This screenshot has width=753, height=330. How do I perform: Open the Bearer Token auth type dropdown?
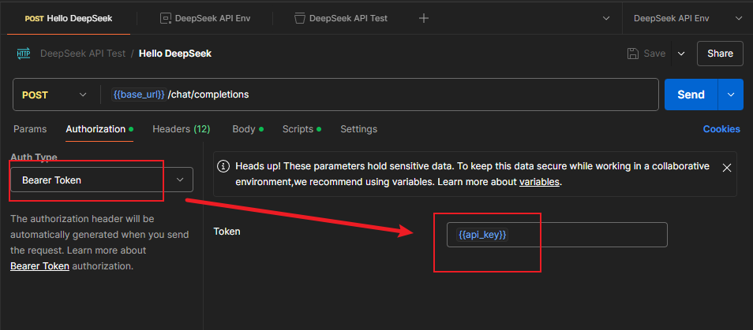click(102, 180)
